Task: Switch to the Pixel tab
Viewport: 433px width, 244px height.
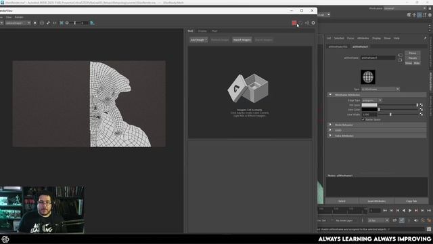Action: pyautogui.click(x=214, y=31)
